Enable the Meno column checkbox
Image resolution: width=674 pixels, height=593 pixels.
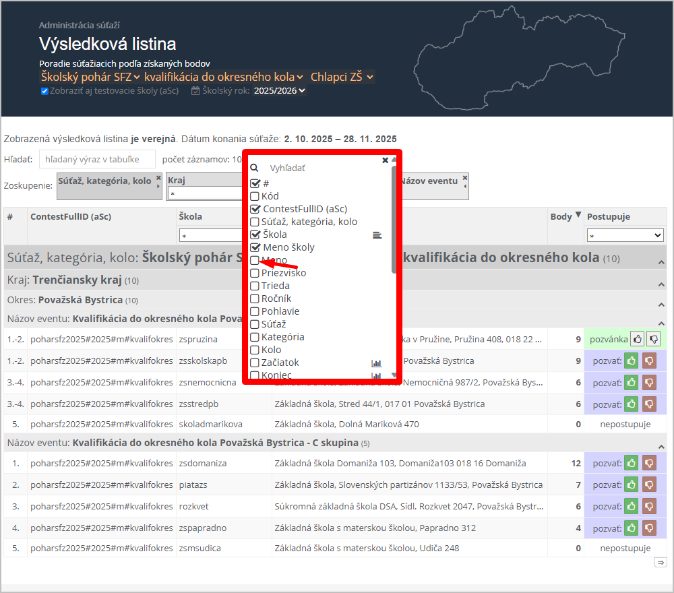tap(255, 260)
